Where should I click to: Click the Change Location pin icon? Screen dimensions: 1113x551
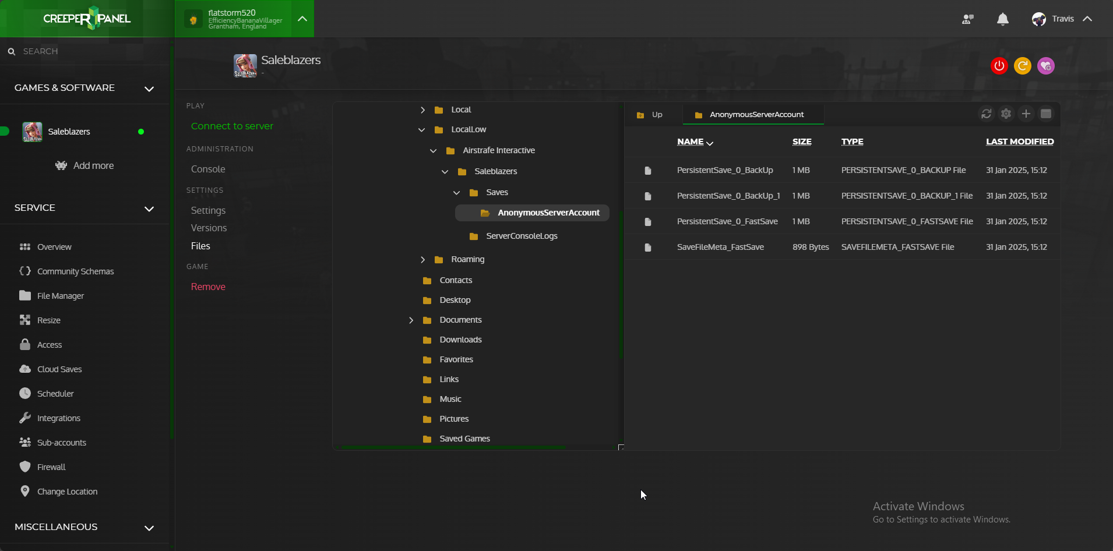click(25, 491)
